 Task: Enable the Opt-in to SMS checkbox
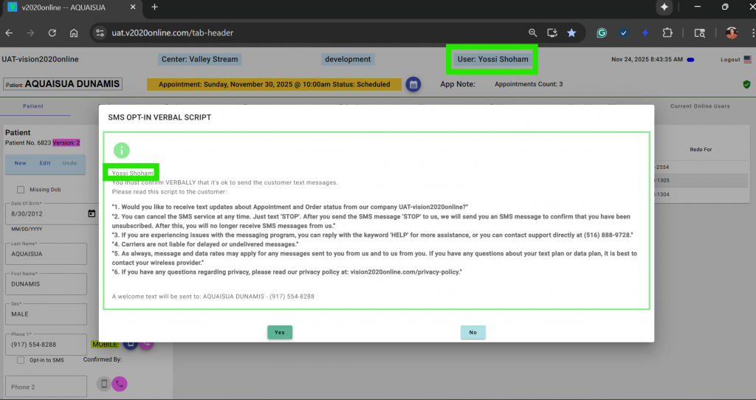coord(21,360)
